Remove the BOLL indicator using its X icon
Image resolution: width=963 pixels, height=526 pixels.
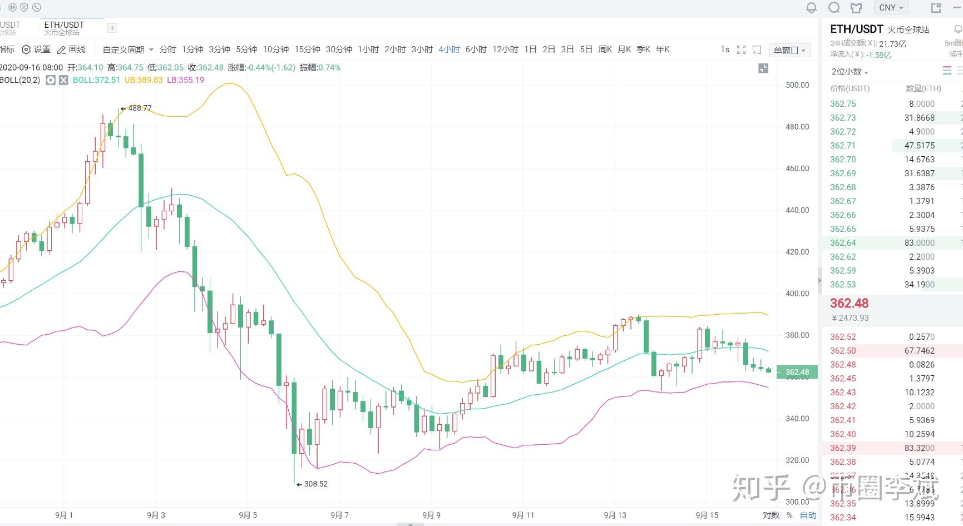(63, 80)
